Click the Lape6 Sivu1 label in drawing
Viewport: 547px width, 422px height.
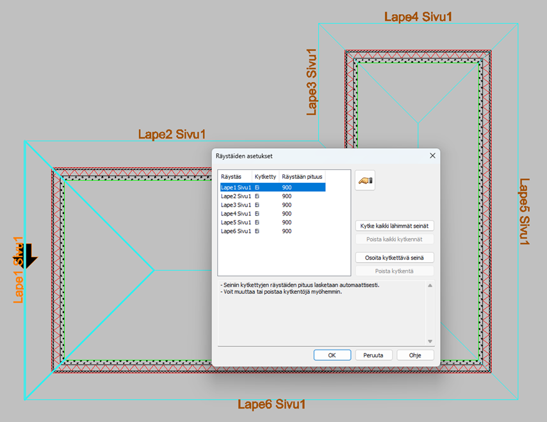(x=272, y=405)
